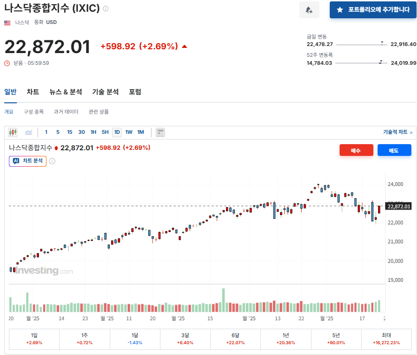Select the 5년 +90.01% performance period
Screen dimensions: 417x355
(336, 339)
